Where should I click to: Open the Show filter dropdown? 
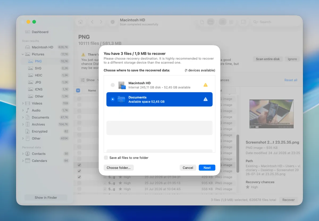coord(89,80)
